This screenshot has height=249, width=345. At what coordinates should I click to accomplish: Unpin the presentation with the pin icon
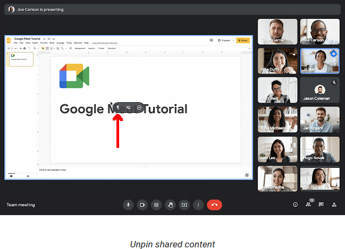click(x=118, y=108)
